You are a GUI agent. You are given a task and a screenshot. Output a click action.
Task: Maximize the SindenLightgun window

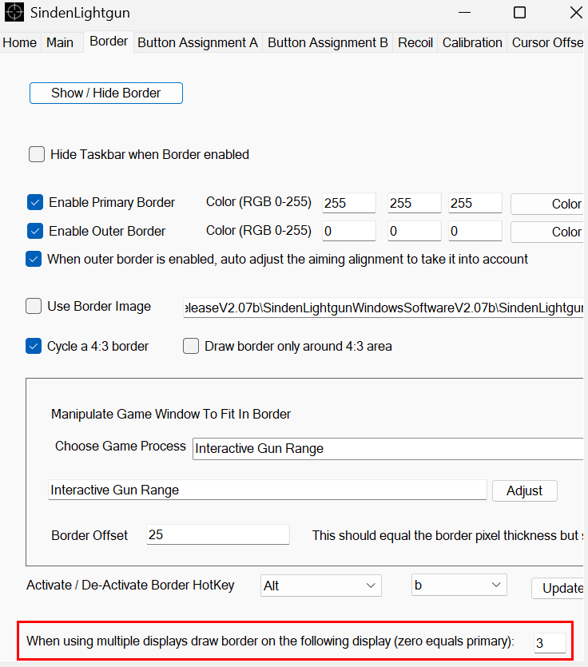coord(519,12)
